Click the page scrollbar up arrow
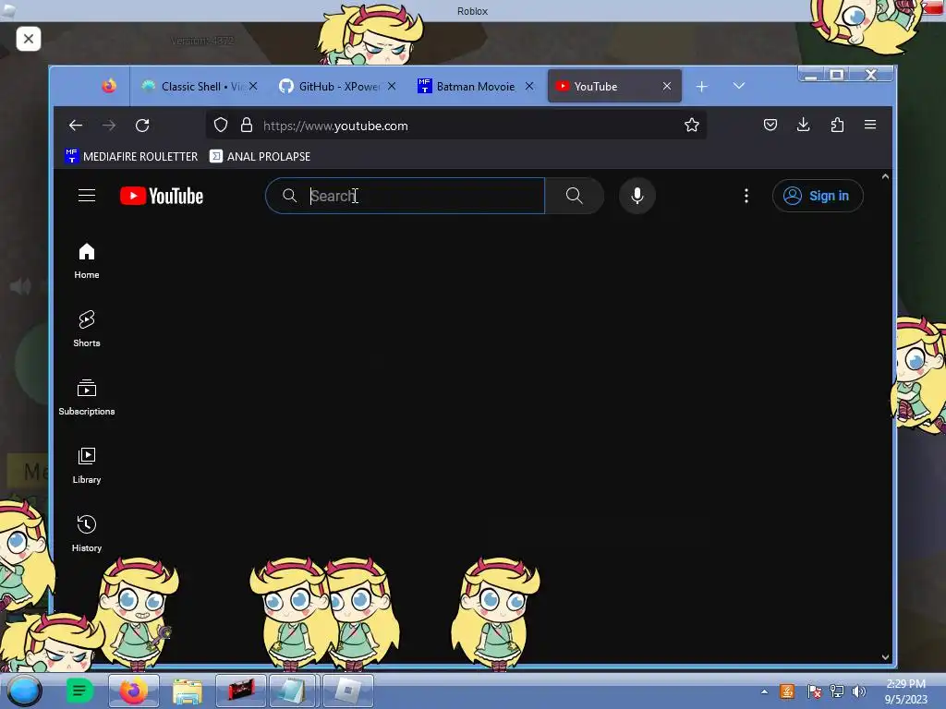 pyautogui.click(x=885, y=176)
